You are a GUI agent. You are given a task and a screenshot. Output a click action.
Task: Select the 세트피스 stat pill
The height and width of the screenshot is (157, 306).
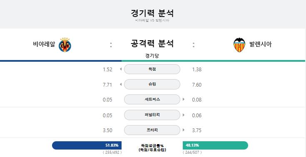[x=152, y=99]
